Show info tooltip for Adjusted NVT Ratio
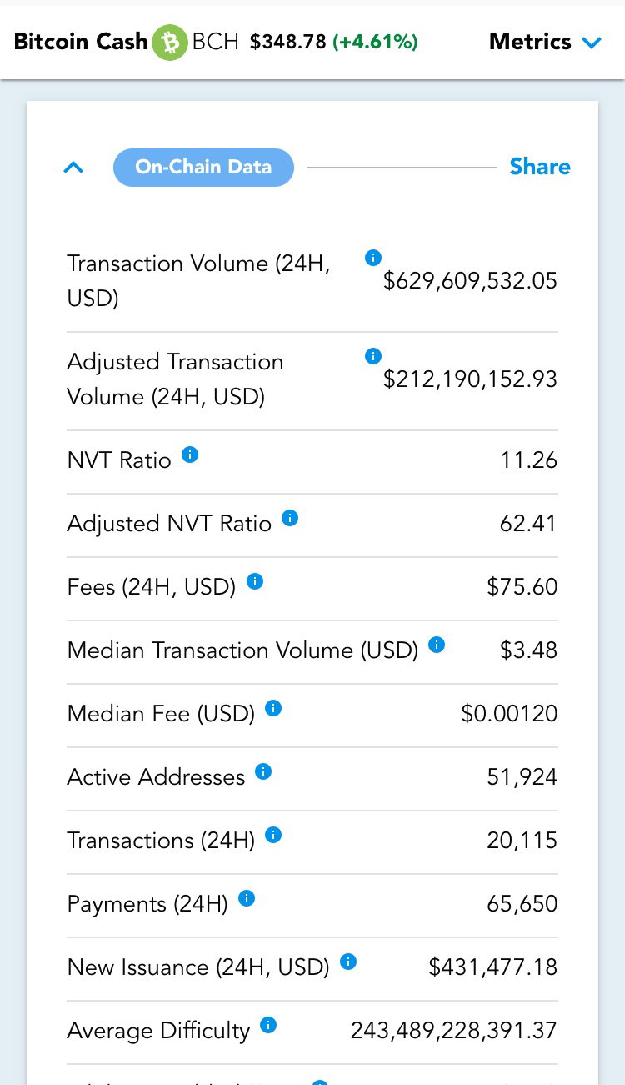 (x=290, y=518)
